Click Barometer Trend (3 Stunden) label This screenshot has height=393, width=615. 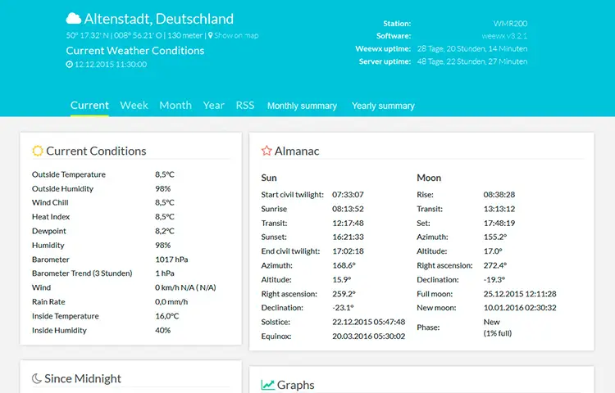82,273
